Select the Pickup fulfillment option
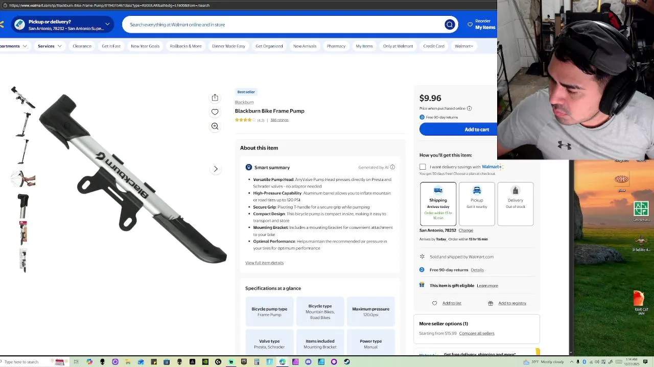This screenshot has width=654, height=367. (477, 204)
